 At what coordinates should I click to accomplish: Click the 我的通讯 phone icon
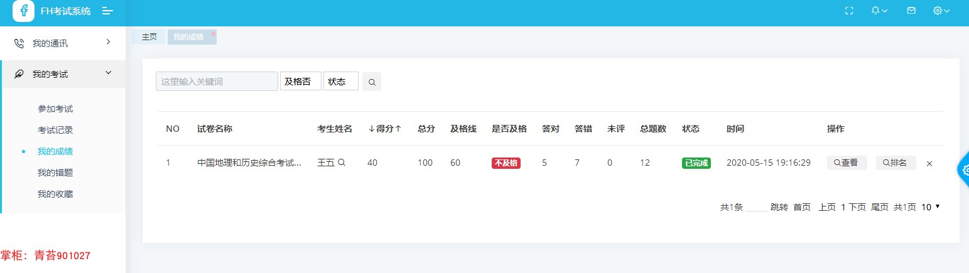pos(19,43)
